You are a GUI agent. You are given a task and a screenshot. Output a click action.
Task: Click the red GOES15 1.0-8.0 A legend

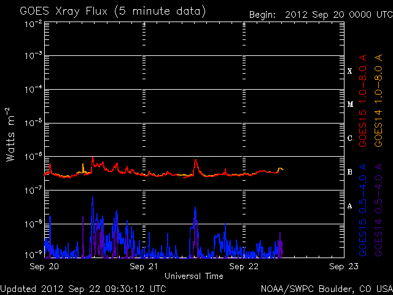point(364,114)
